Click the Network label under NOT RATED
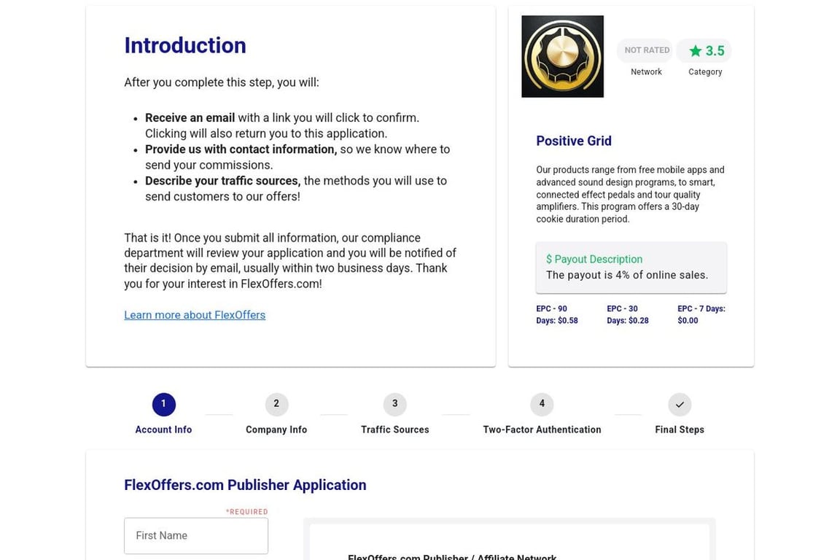The image size is (840, 560). point(646,71)
